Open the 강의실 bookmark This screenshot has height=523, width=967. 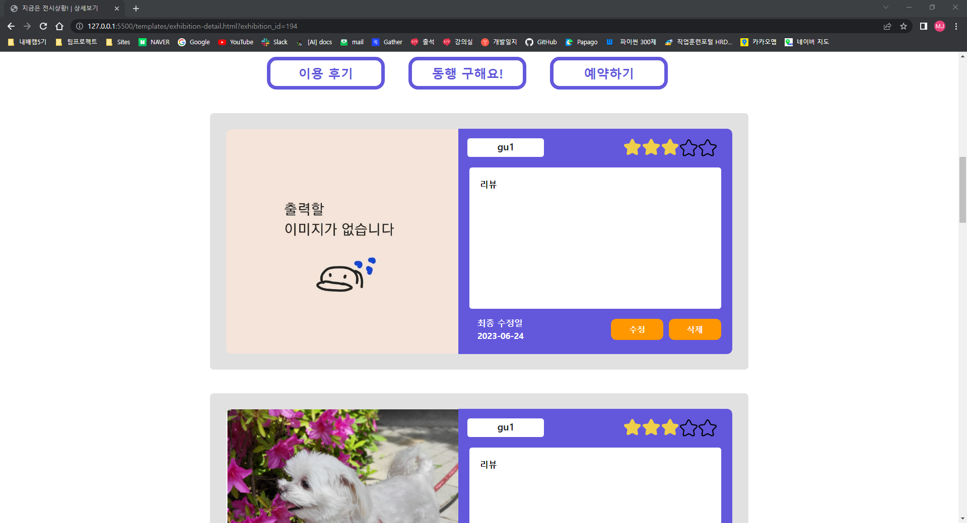[x=457, y=42]
